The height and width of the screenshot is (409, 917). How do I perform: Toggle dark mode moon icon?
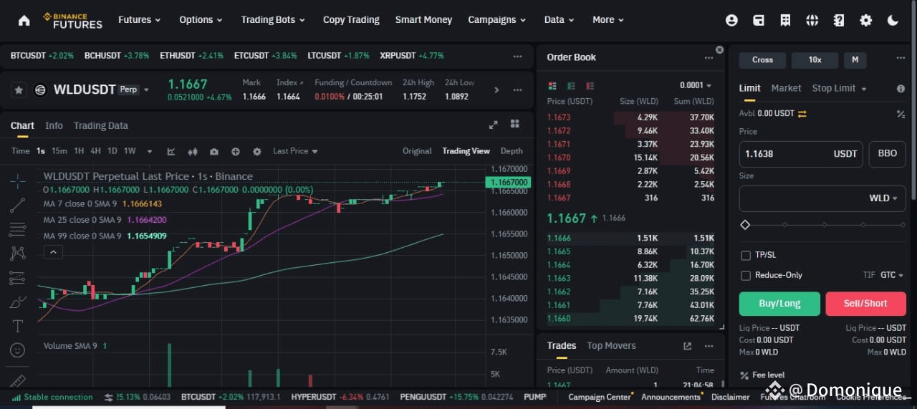point(893,20)
